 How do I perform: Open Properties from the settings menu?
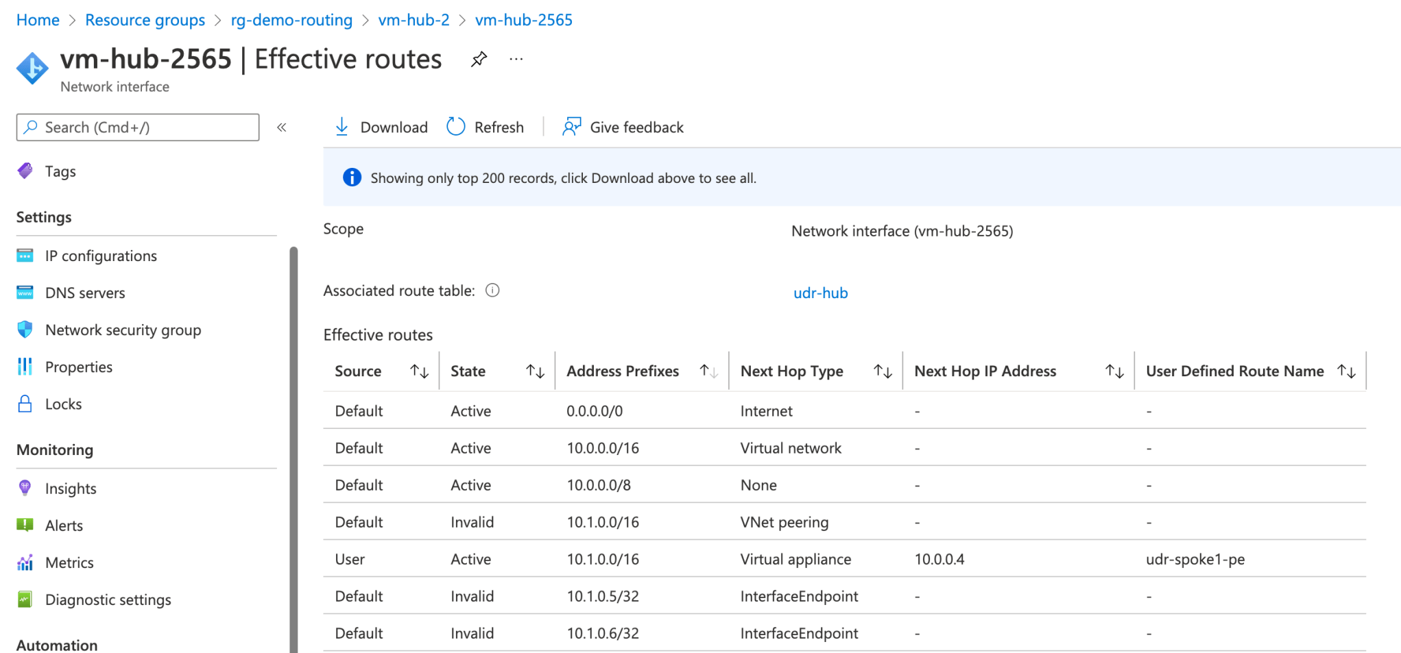[79, 367]
